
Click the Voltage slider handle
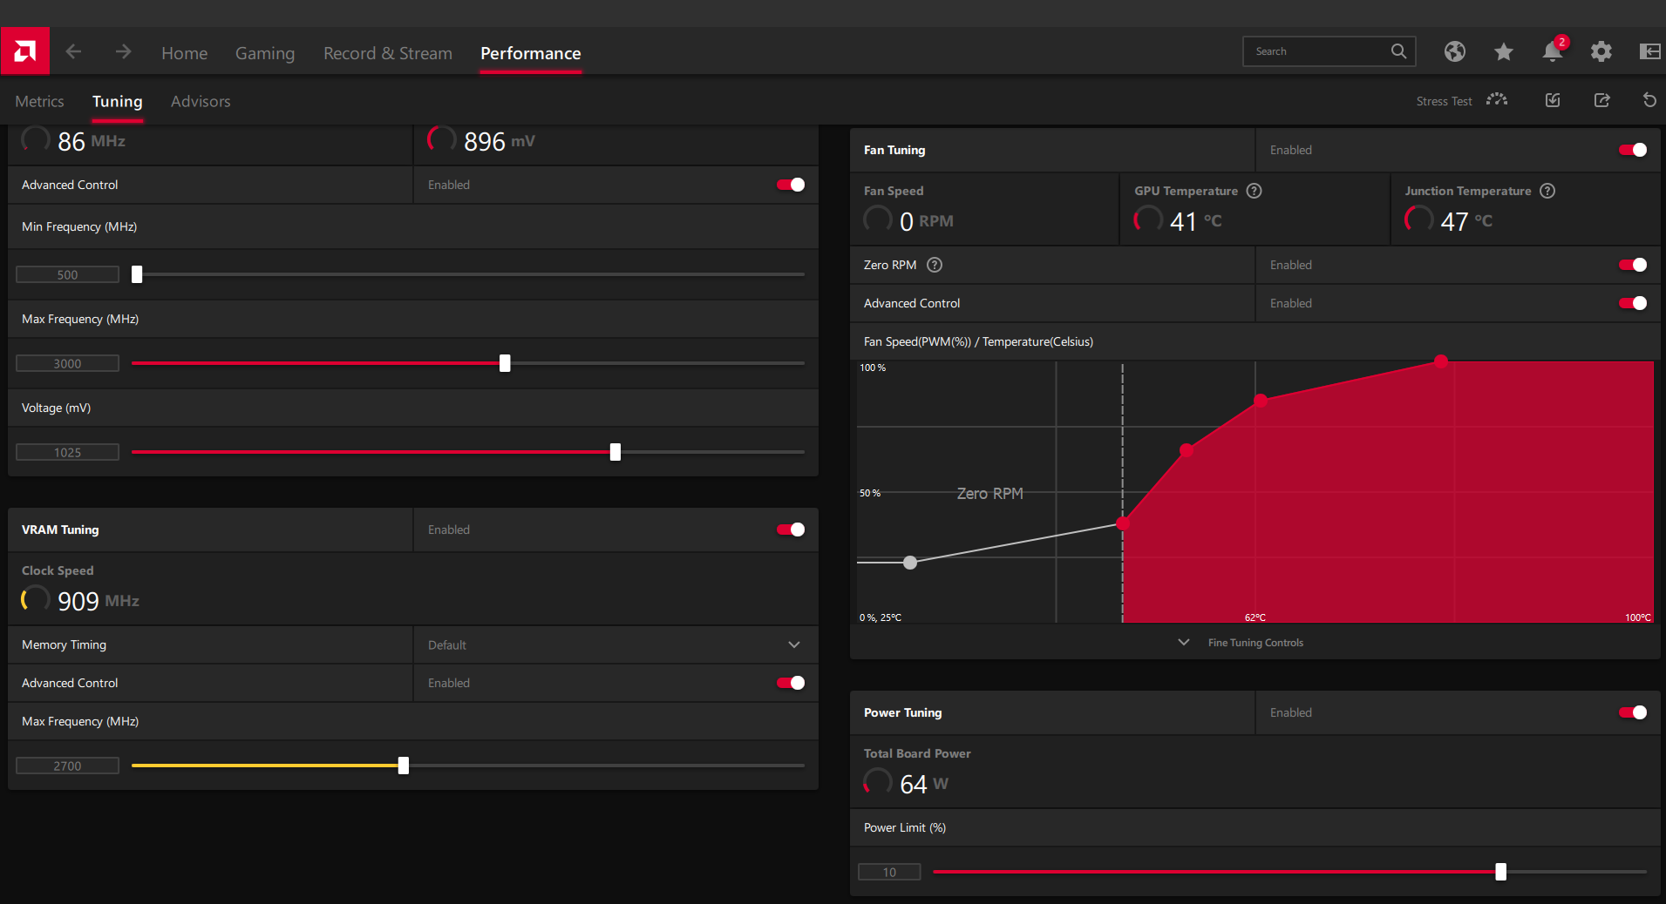tap(615, 452)
